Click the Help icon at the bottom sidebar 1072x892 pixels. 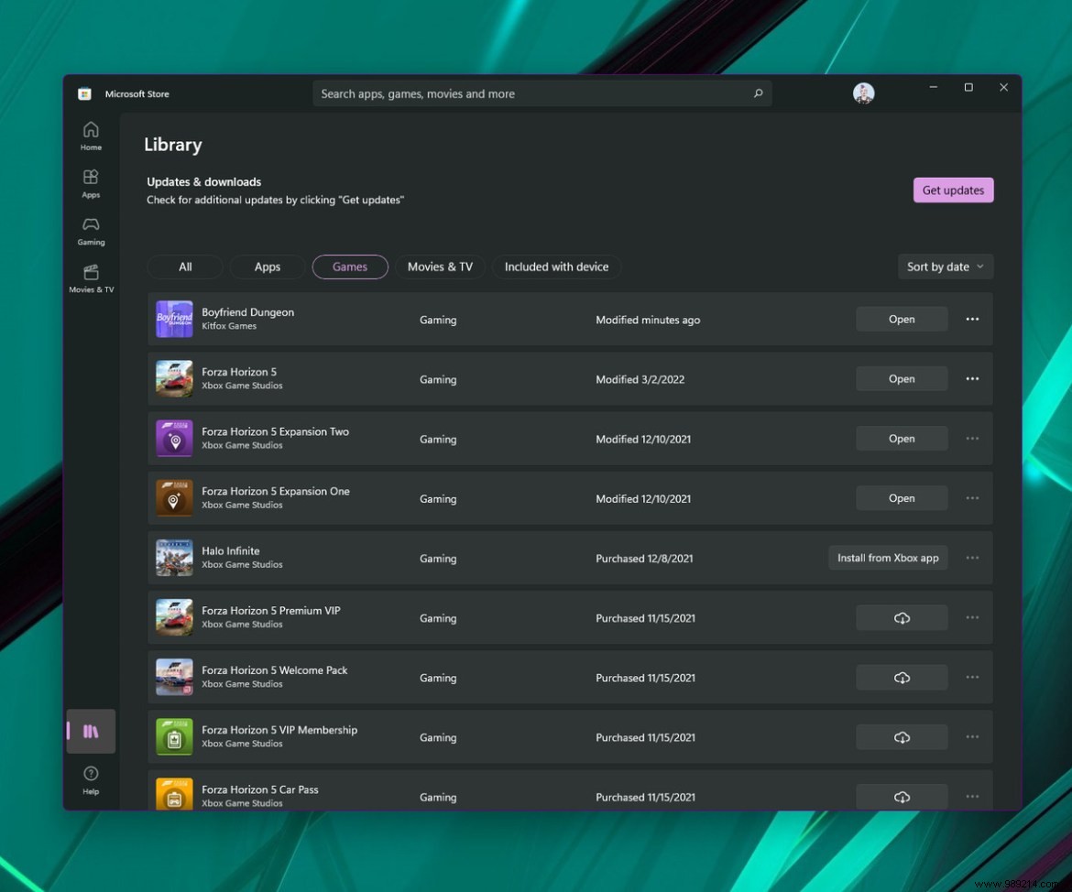click(90, 778)
